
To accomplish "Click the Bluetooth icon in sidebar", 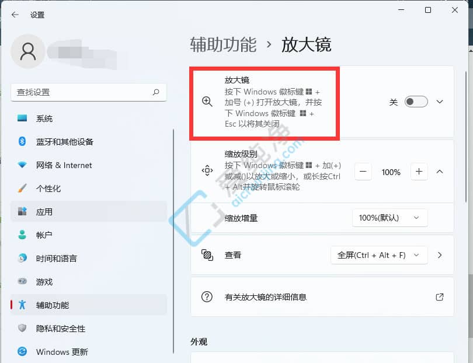I will (x=22, y=141).
